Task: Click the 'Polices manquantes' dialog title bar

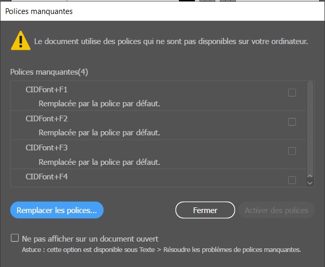Action: click(x=156, y=11)
